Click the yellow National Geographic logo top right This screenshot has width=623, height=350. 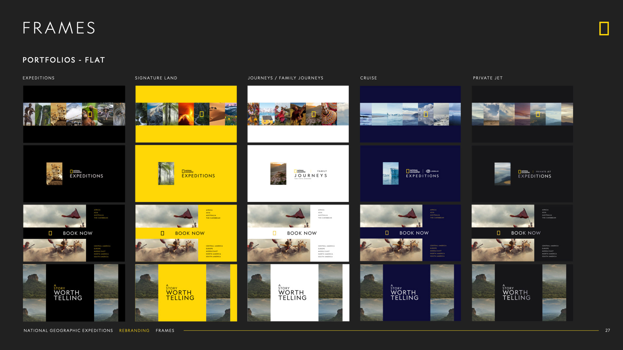(x=604, y=29)
